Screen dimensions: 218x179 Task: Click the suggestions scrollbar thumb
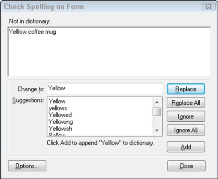[157, 112]
